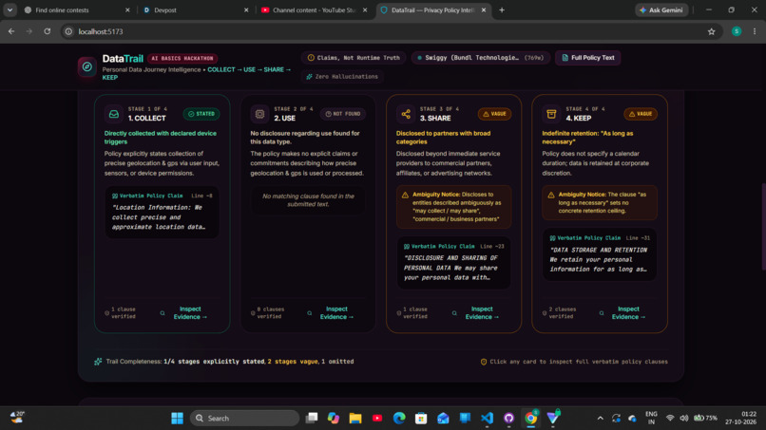Click the DataTrail compass logo icon

click(x=86, y=66)
